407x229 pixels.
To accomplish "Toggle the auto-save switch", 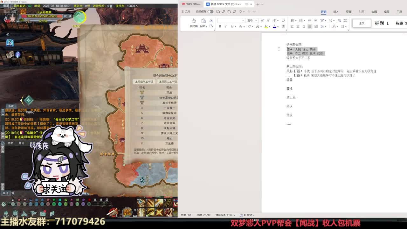I will point(210,12).
